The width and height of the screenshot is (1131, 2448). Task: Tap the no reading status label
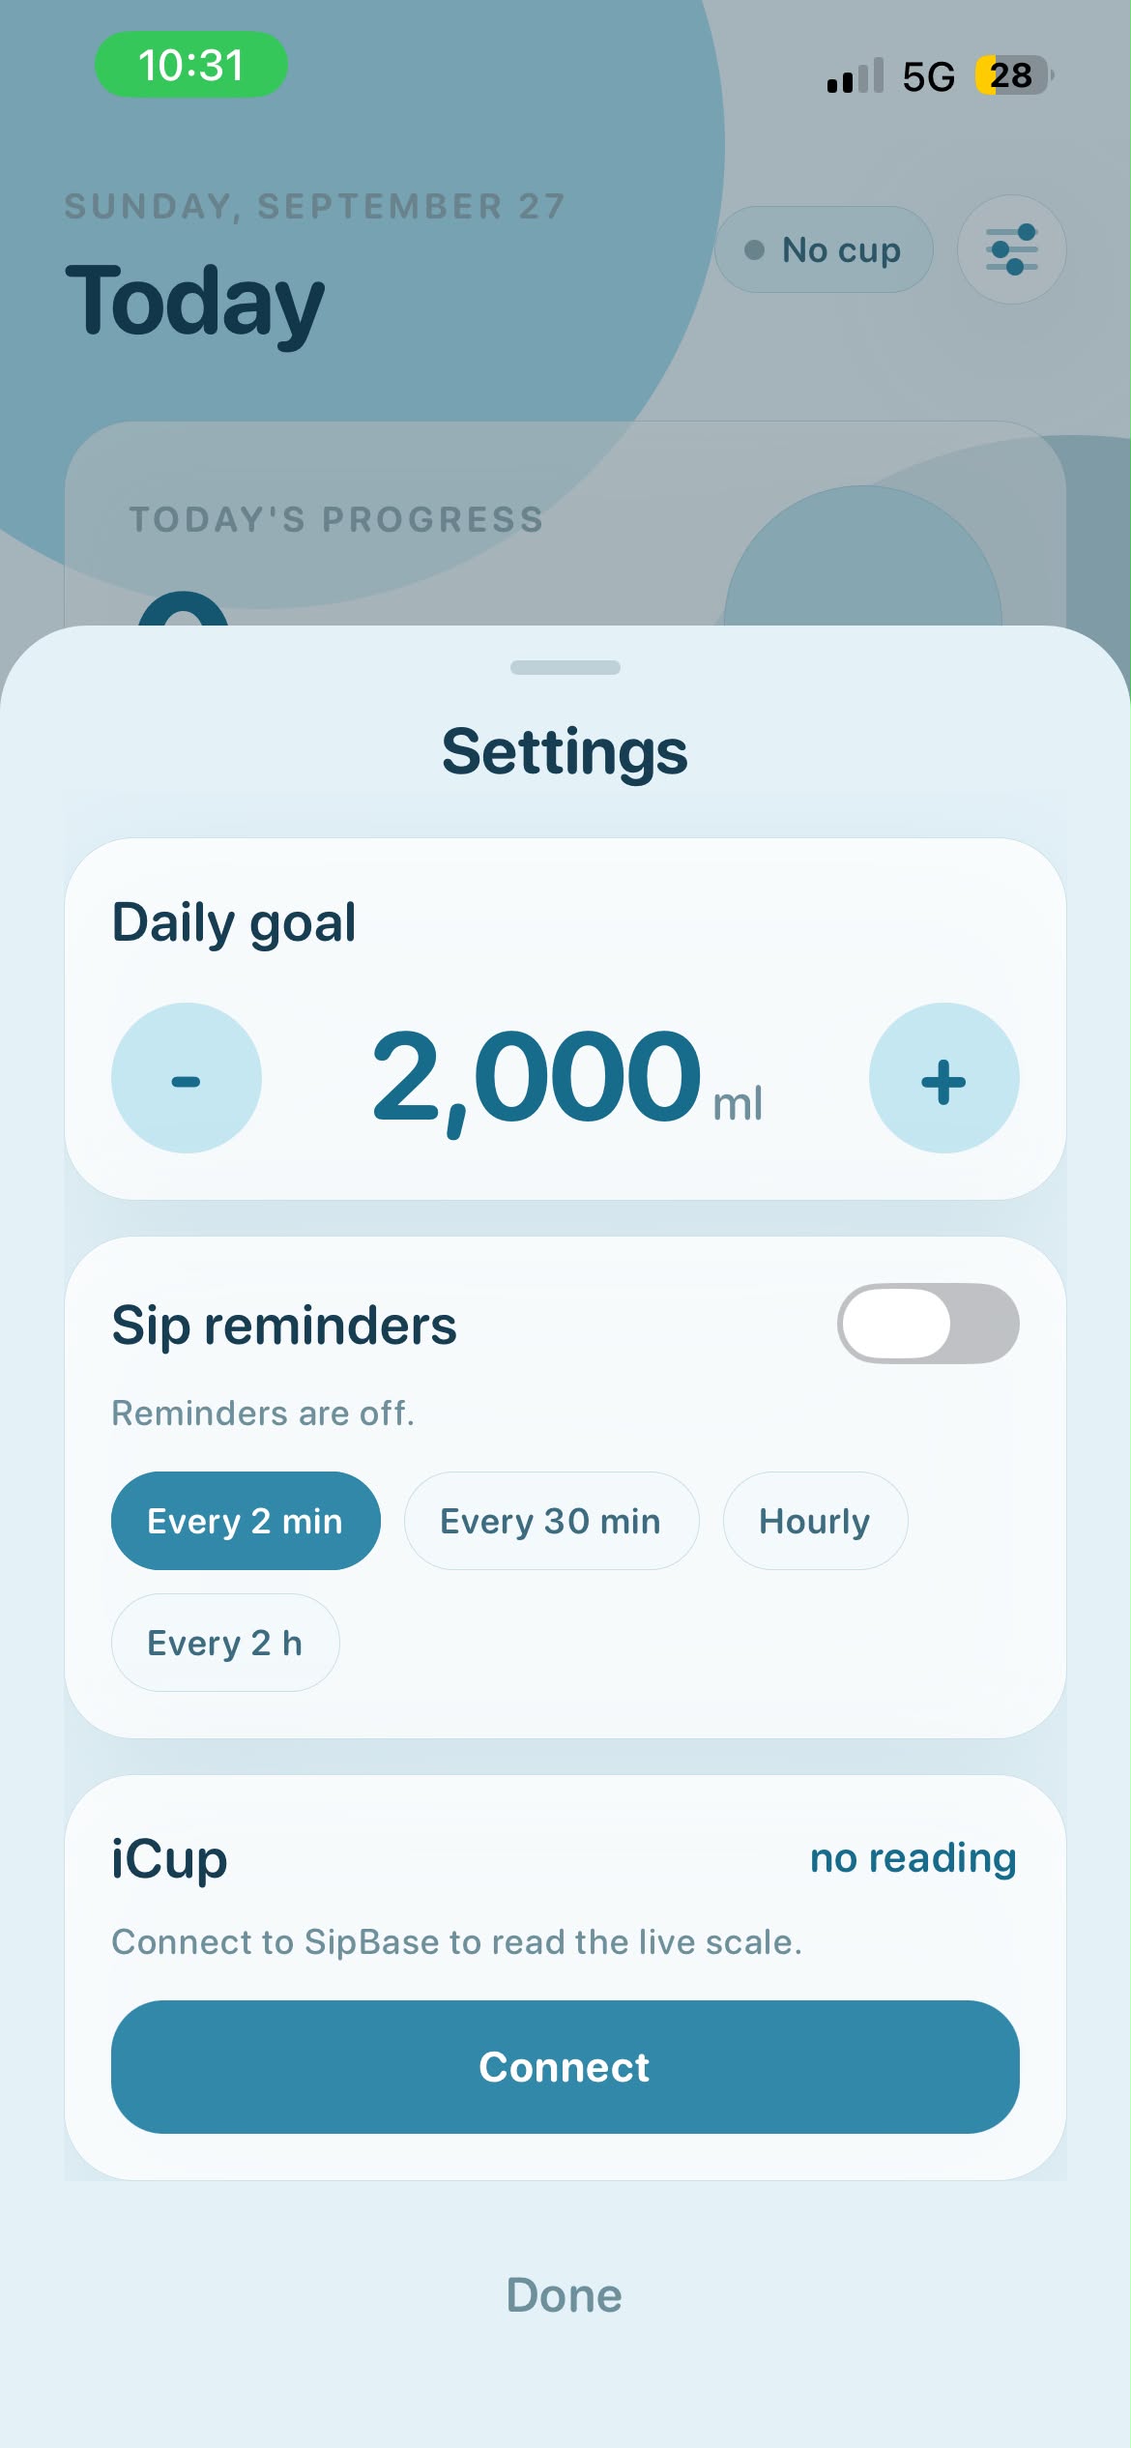pyautogui.click(x=913, y=1858)
